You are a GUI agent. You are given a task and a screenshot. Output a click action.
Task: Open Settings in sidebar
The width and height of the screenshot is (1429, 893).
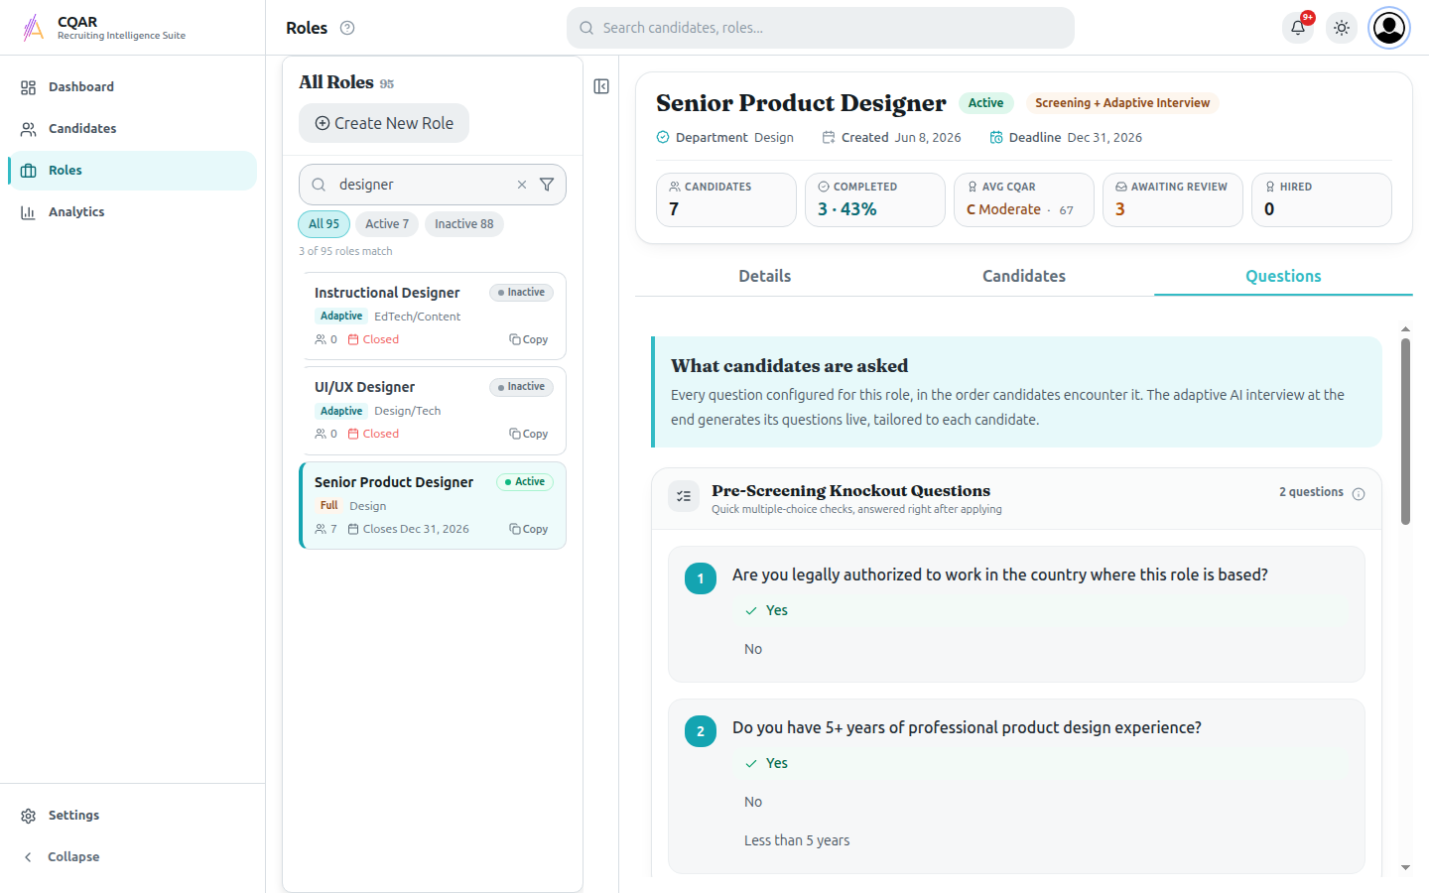point(132,816)
